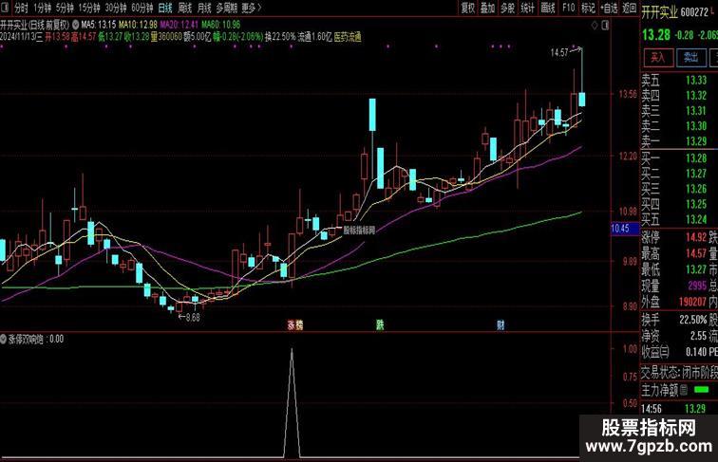718x462 pixels.
Task: Click the 最高 value 14.57 in quote panel
Action: [696, 253]
